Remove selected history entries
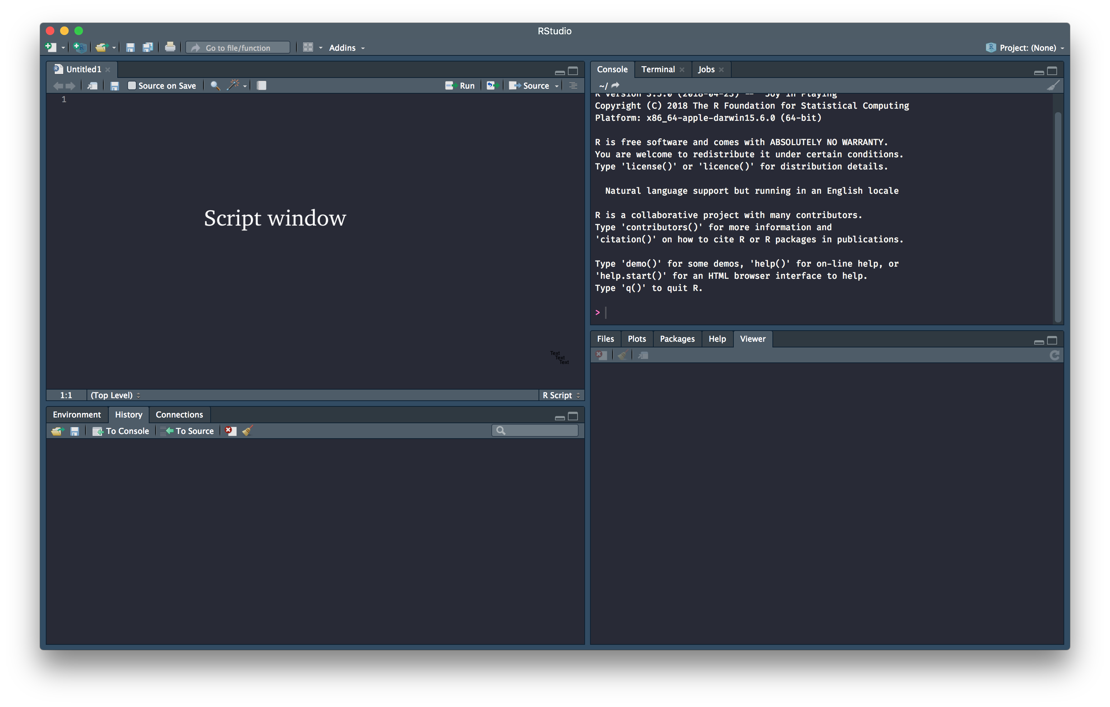Image resolution: width=1110 pixels, height=707 pixels. pos(231,431)
